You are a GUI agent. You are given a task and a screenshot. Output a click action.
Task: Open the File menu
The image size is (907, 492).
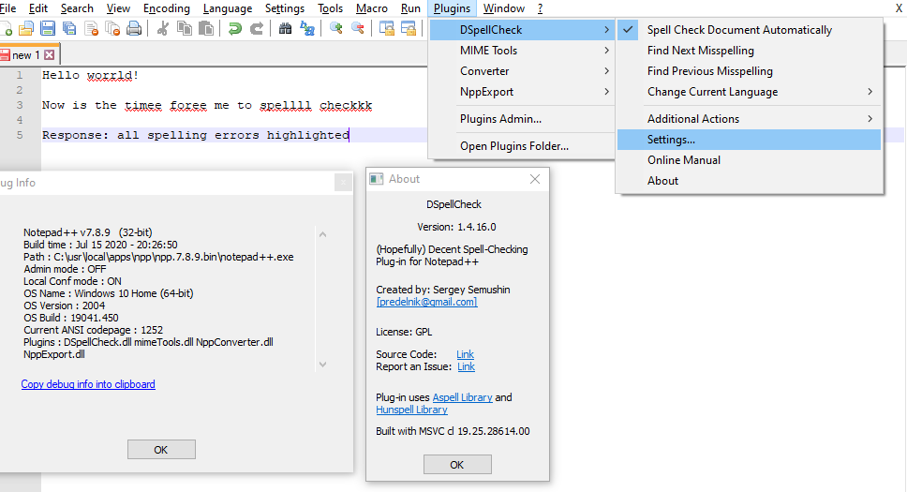[7, 8]
